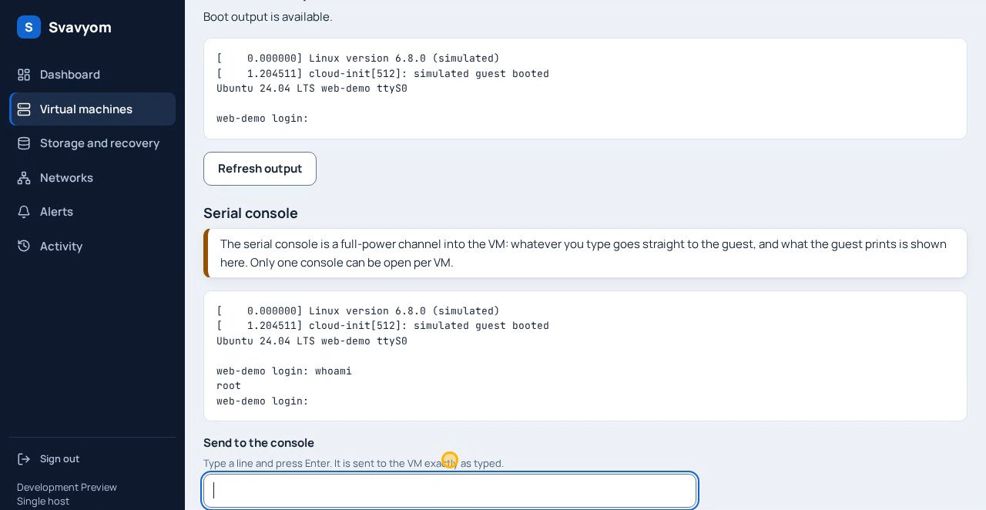Screen dimensions: 986x510
Task: Click the Serial console heading
Action: (x=250, y=213)
